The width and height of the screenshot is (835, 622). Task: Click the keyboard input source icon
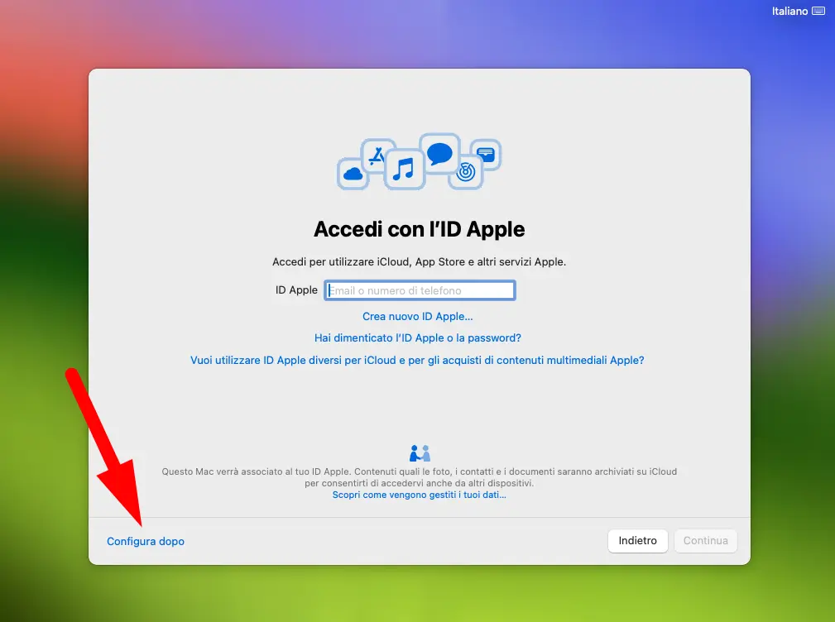click(818, 12)
